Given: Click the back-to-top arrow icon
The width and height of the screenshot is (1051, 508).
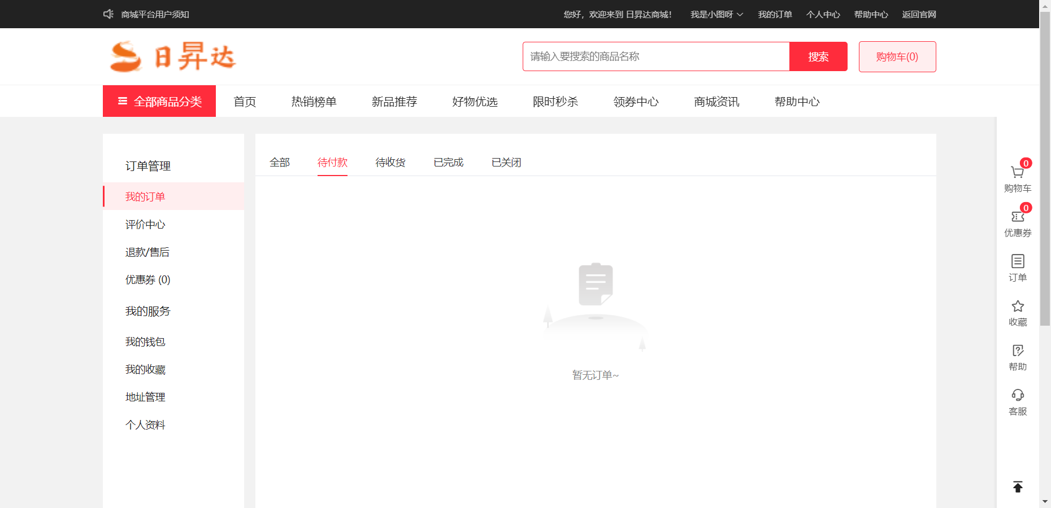Looking at the screenshot, I should coord(1017,487).
